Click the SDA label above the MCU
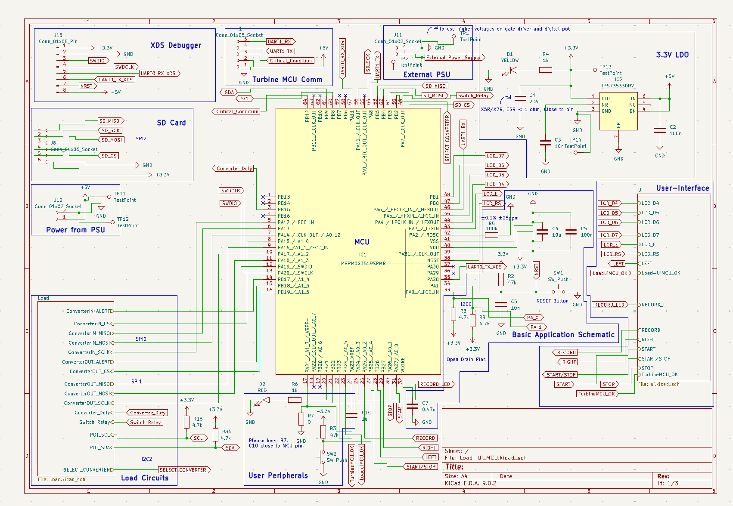Screen dimensions: 733x506 pos(229,92)
